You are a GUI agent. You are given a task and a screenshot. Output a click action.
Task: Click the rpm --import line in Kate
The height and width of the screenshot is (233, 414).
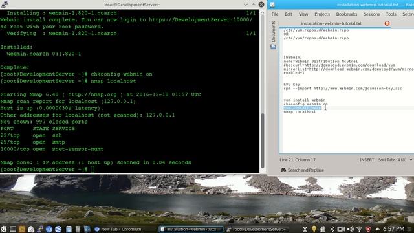tap(343, 89)
